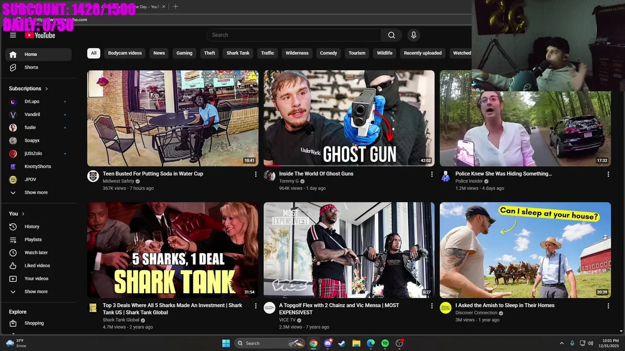Open Watch later in the sidebar
Screen dimensions: 625x351
coord(39,253)
